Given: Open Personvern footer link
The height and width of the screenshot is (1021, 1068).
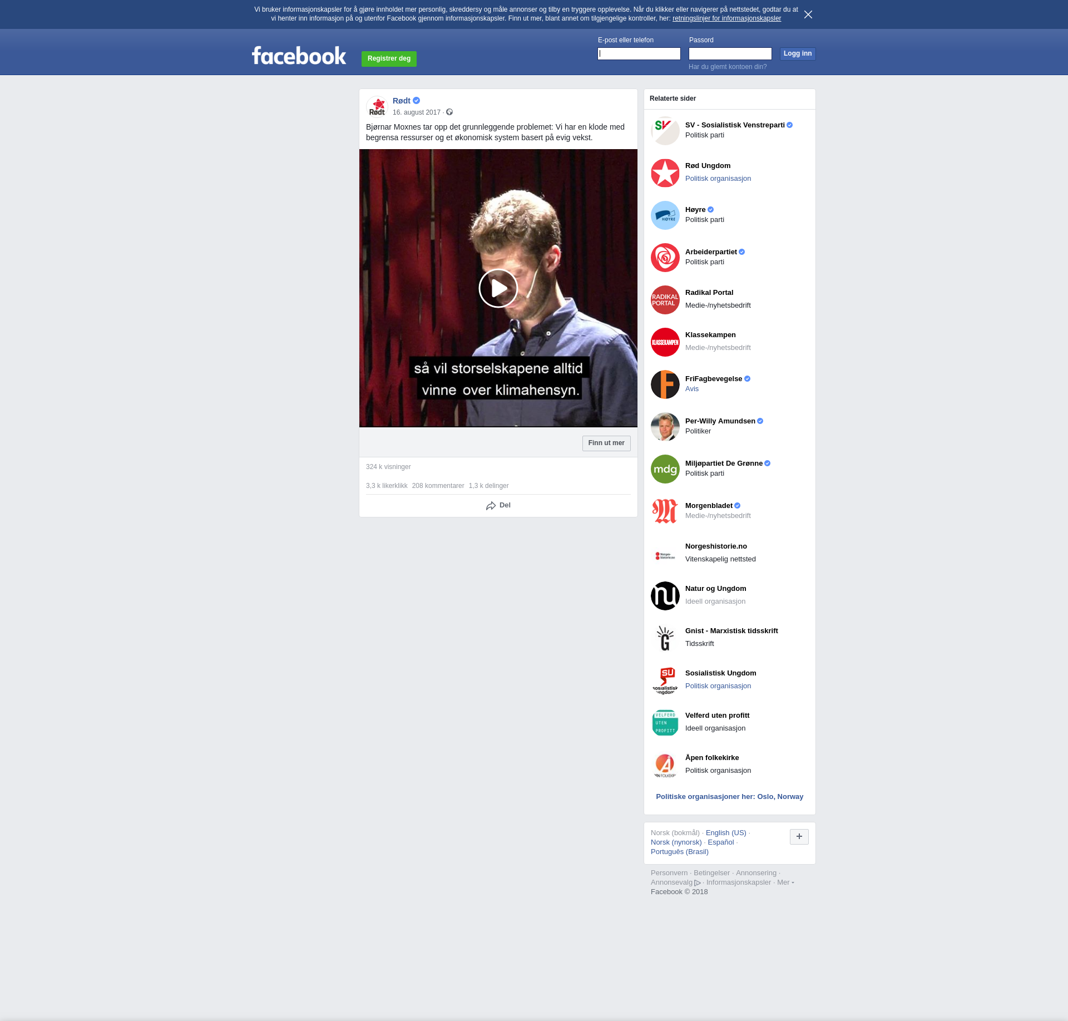Looking at the screenshot, I should point(669,873).
